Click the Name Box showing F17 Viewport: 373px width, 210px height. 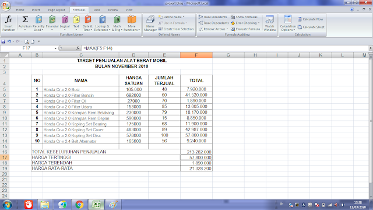(27, 48)
